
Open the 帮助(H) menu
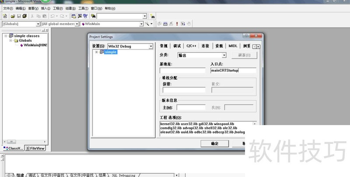coord(110,8)
